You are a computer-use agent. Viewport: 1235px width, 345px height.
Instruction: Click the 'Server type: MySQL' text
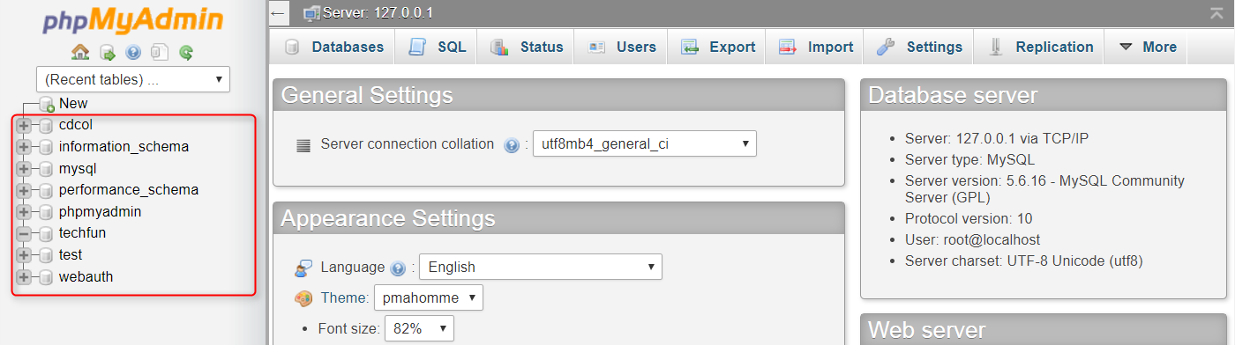(x=969, y=160)
